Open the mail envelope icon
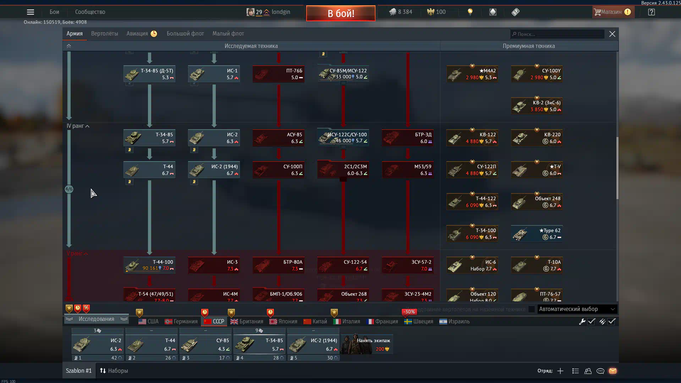This screenshot has height=383, width=681. 613,371
